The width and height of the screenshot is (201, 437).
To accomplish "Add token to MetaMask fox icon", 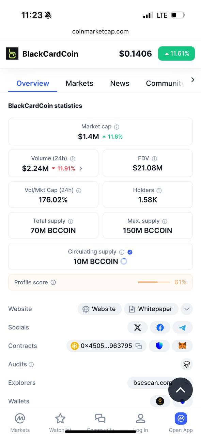I will (x=183, y=346).
